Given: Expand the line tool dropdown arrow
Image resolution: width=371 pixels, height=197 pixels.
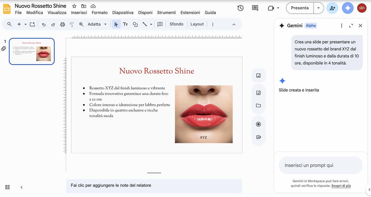Looking at the screenshot, I should click(x=151, y=24).
